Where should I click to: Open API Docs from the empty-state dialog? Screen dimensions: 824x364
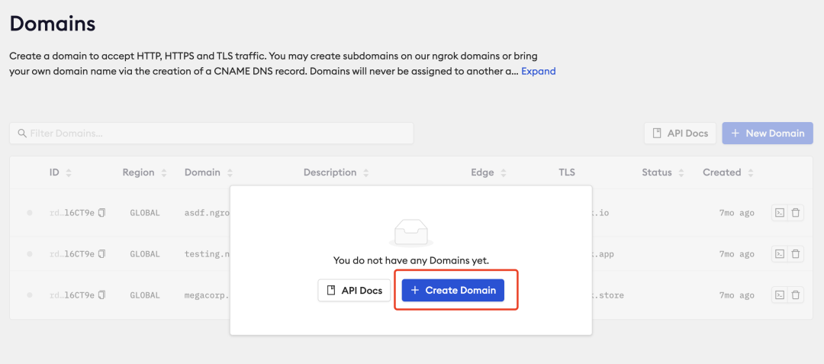355,291
